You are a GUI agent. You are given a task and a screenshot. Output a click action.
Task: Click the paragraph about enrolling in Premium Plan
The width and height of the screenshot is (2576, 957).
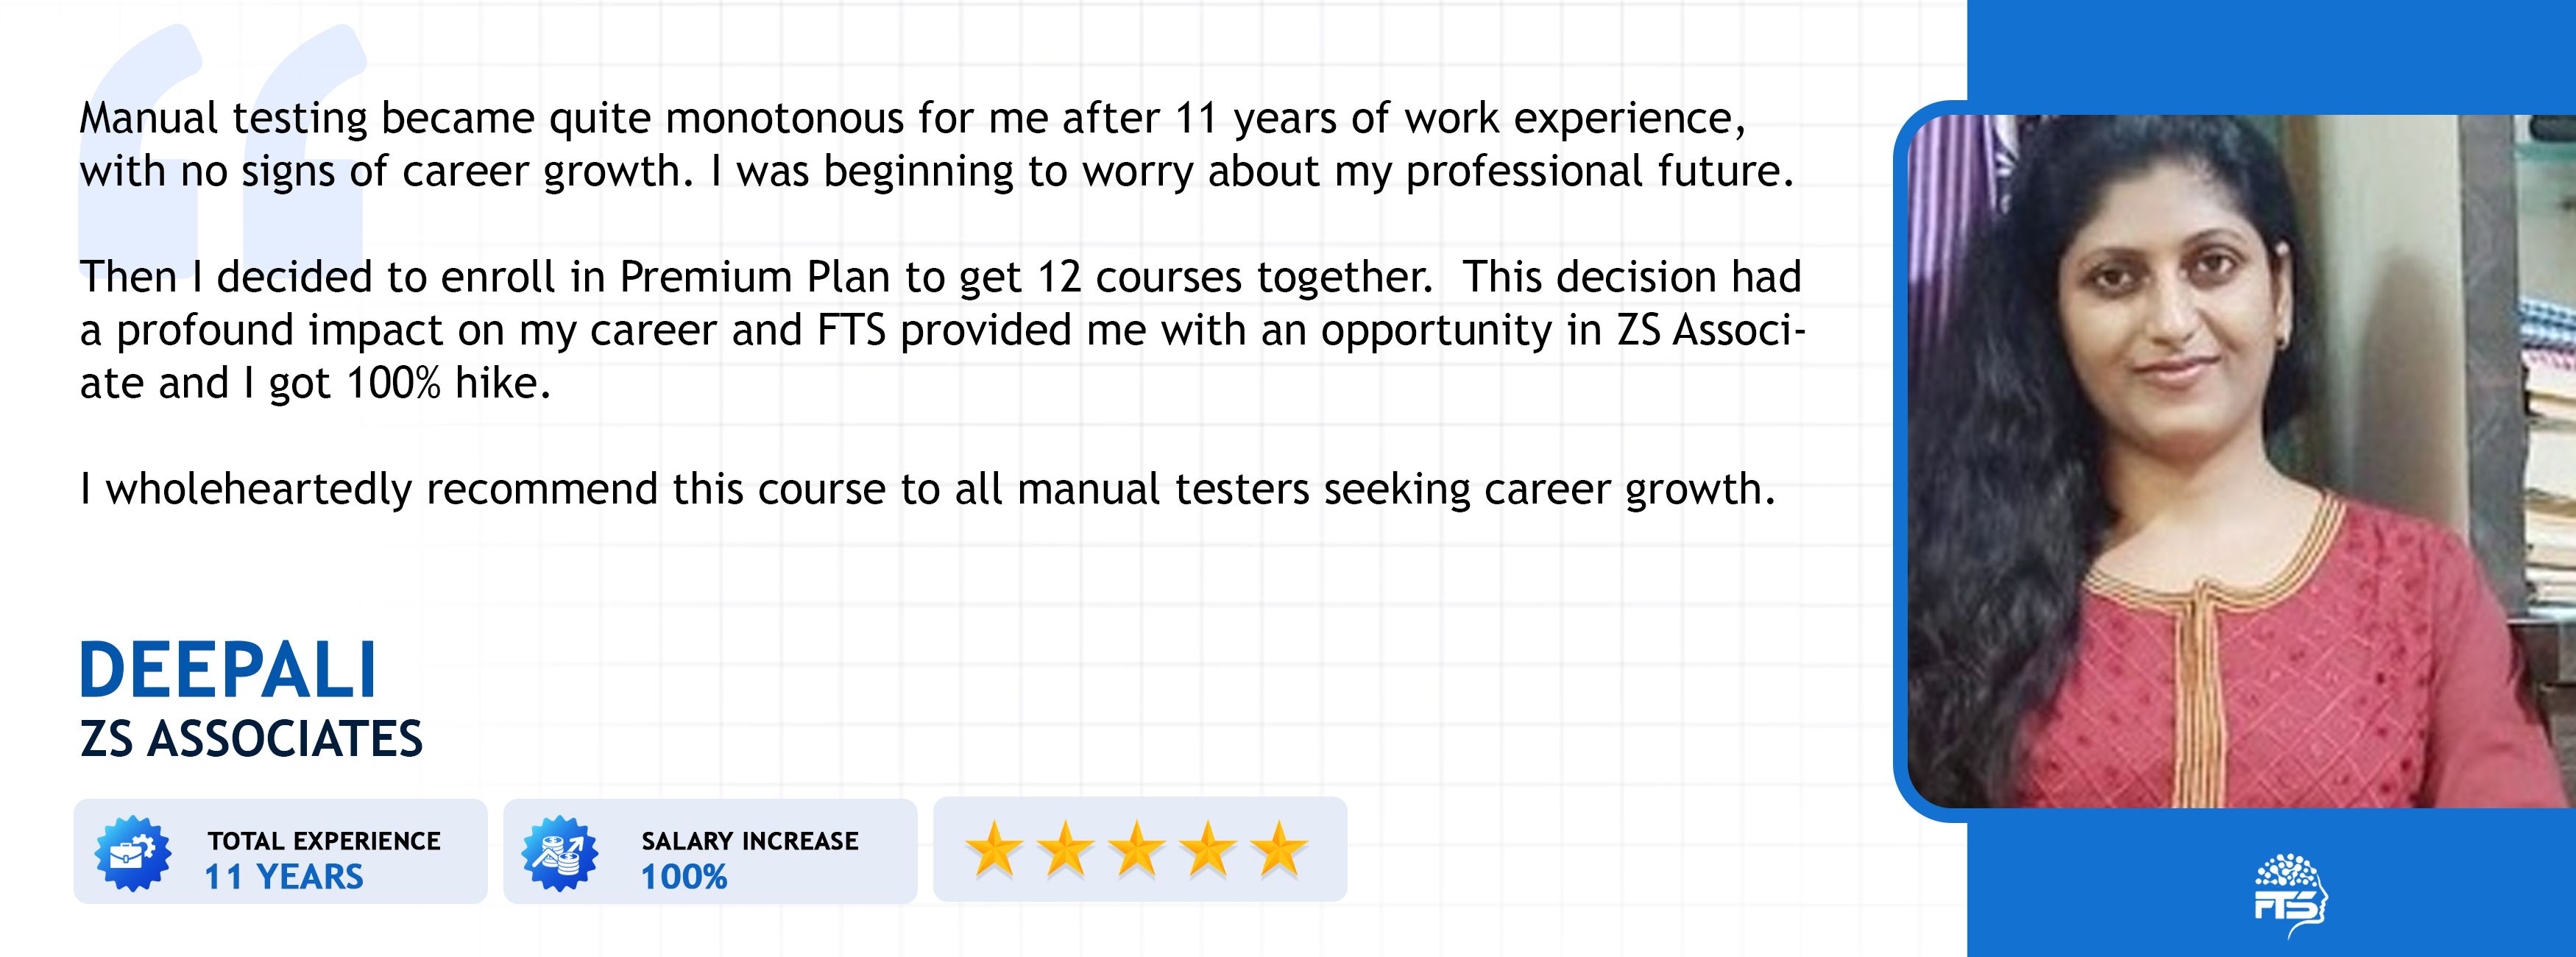[x=940, y=330]
